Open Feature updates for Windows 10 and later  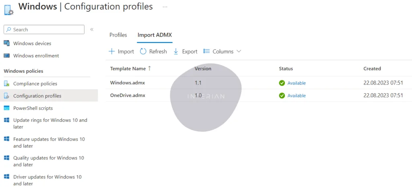[x=49, y=142]
